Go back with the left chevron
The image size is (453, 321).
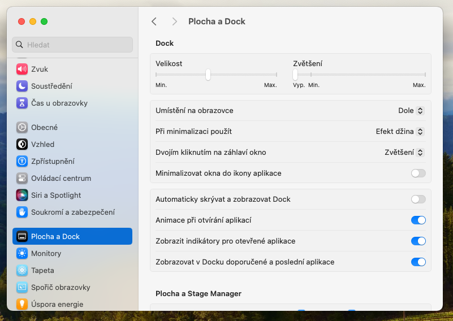pyautogui.click(x=154, y=21)
